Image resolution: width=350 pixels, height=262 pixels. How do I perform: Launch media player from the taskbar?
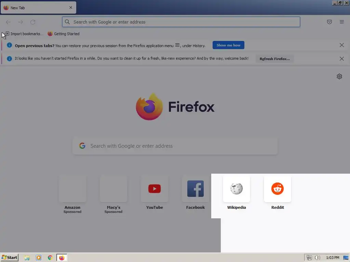point(39,258)
